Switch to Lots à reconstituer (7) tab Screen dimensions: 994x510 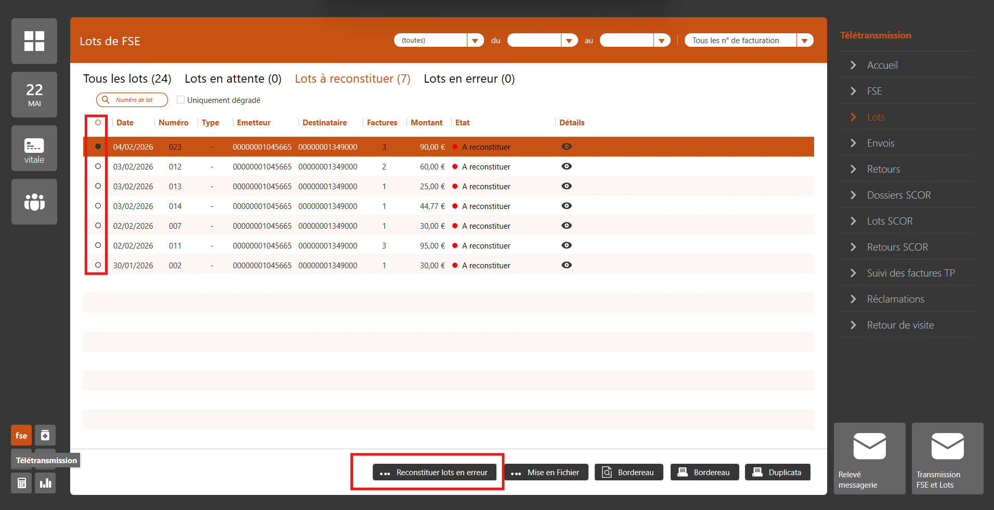point(352,79)
